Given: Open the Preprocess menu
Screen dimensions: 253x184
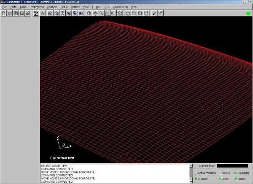Looking at the screenshot, I should 36,7.
